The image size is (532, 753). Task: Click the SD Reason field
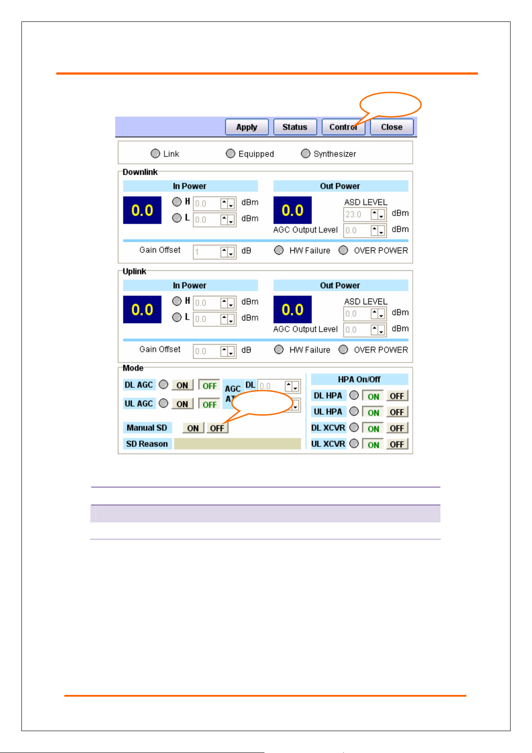pos(237,444)
